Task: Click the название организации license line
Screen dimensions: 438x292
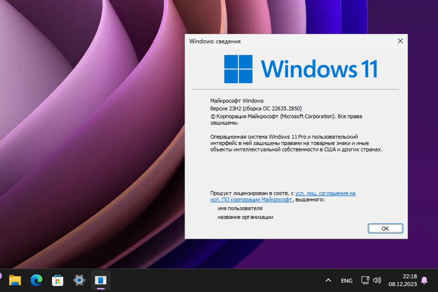Action: point(245,217)
